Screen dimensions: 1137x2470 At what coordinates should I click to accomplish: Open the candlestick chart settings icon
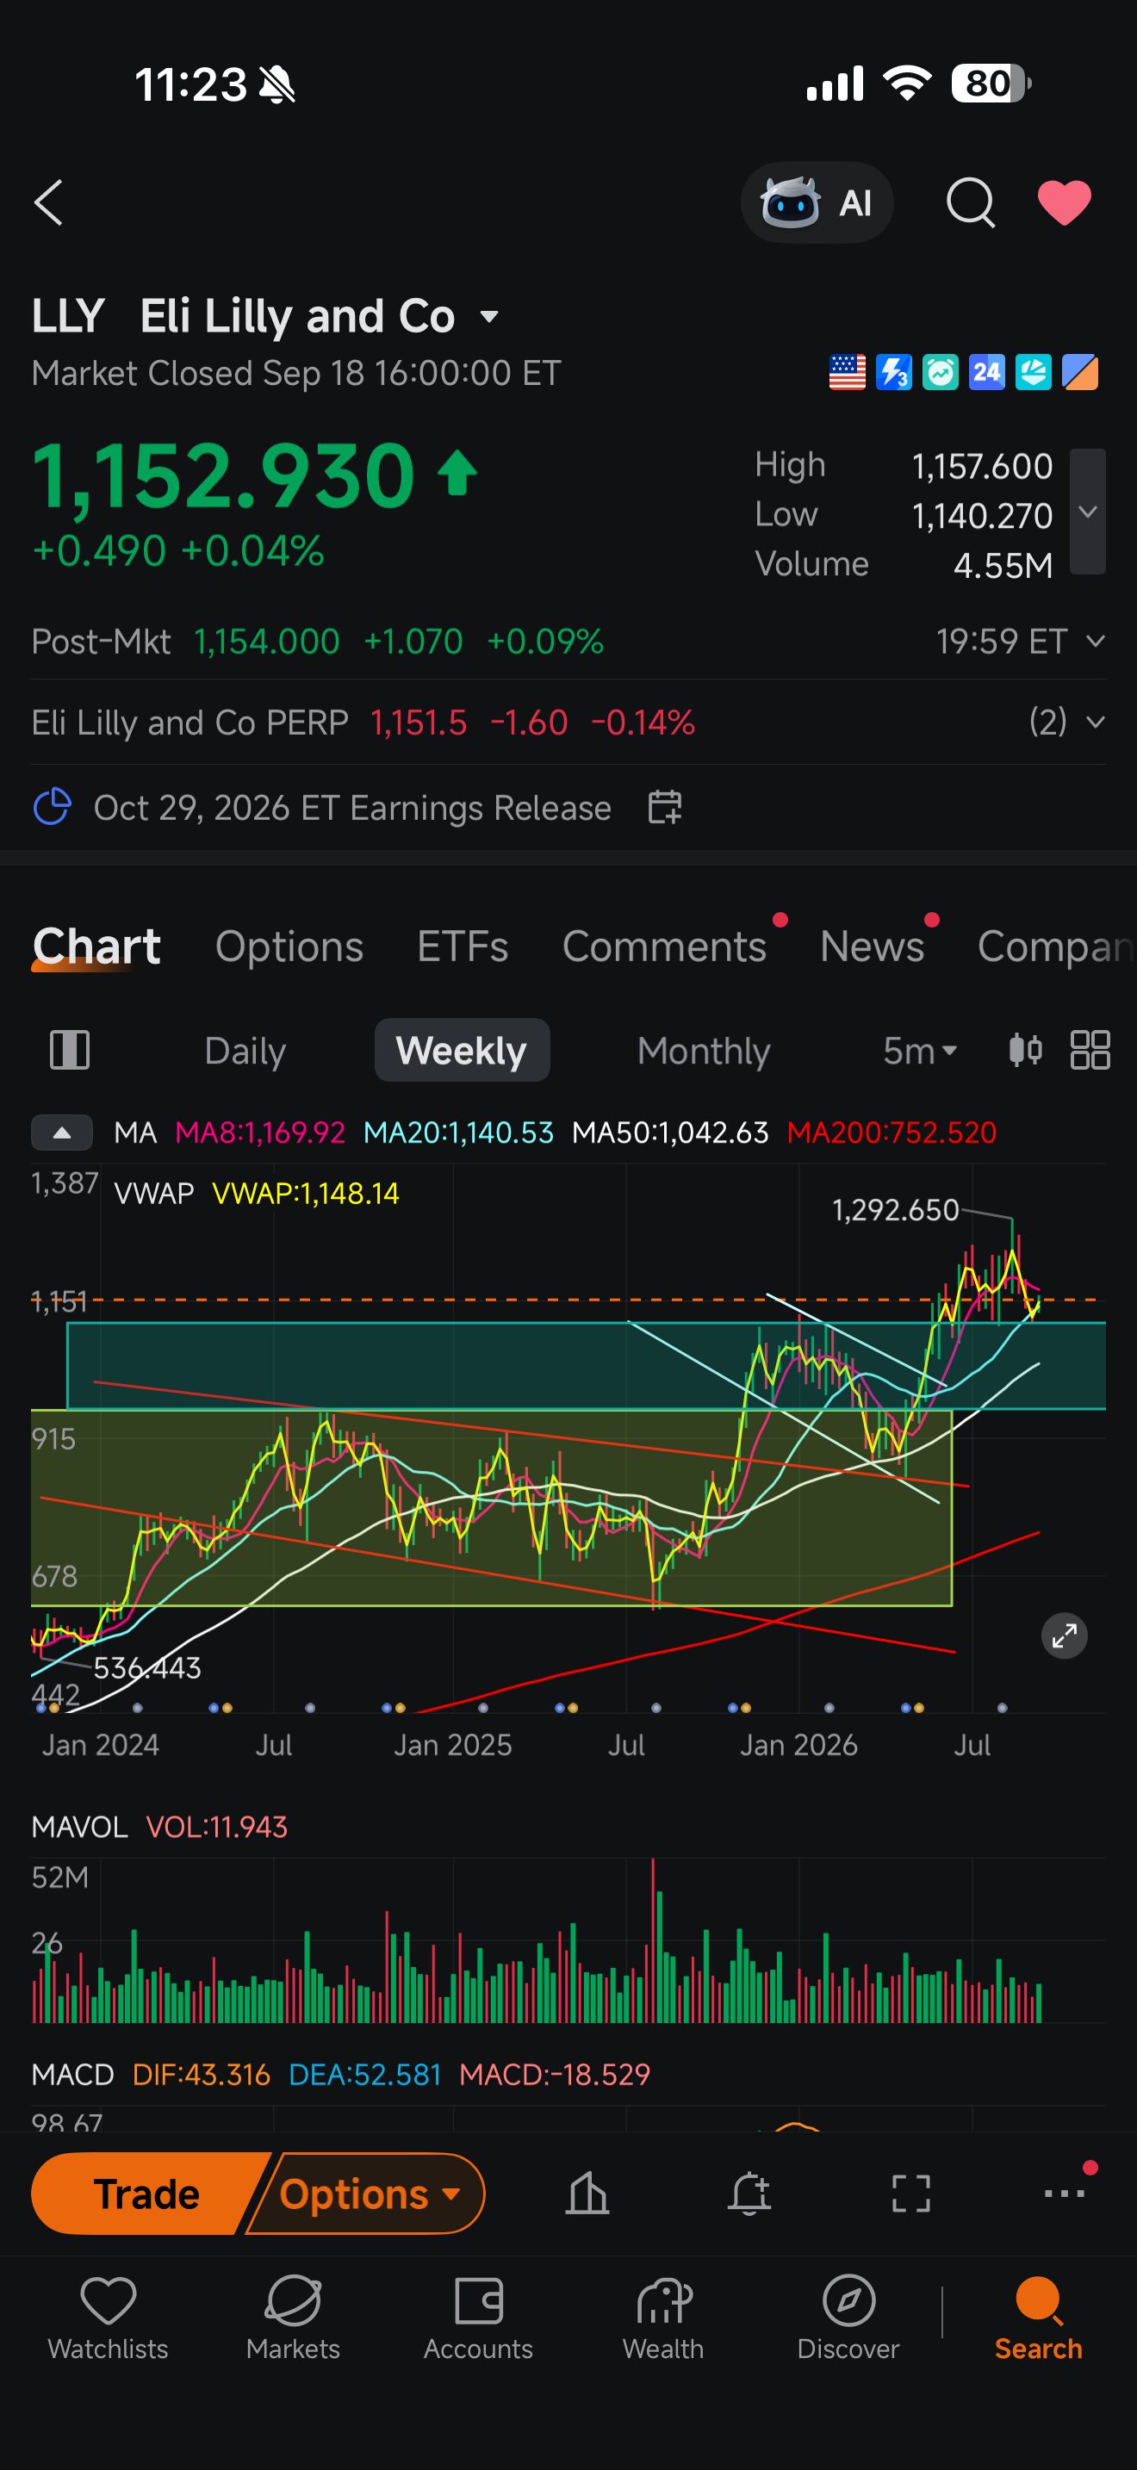tap(1025, 1050)
